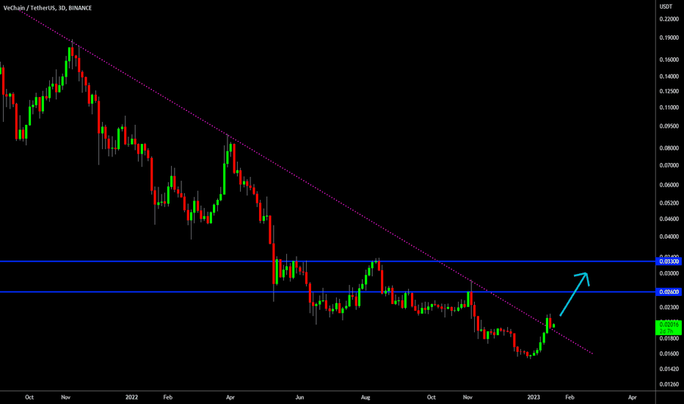Click the 0.01260 price axis value
Screen dimensions: 684x404
(669, 384)
